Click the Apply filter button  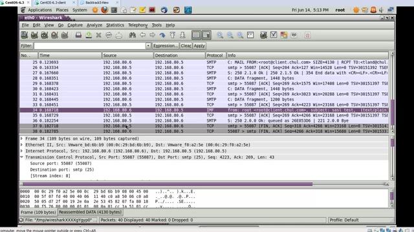click(x=199, y=46)
